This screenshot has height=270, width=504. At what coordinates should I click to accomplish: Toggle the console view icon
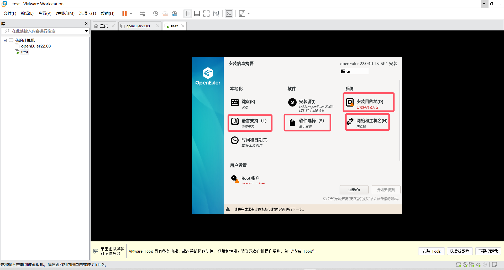coord(229,13)
